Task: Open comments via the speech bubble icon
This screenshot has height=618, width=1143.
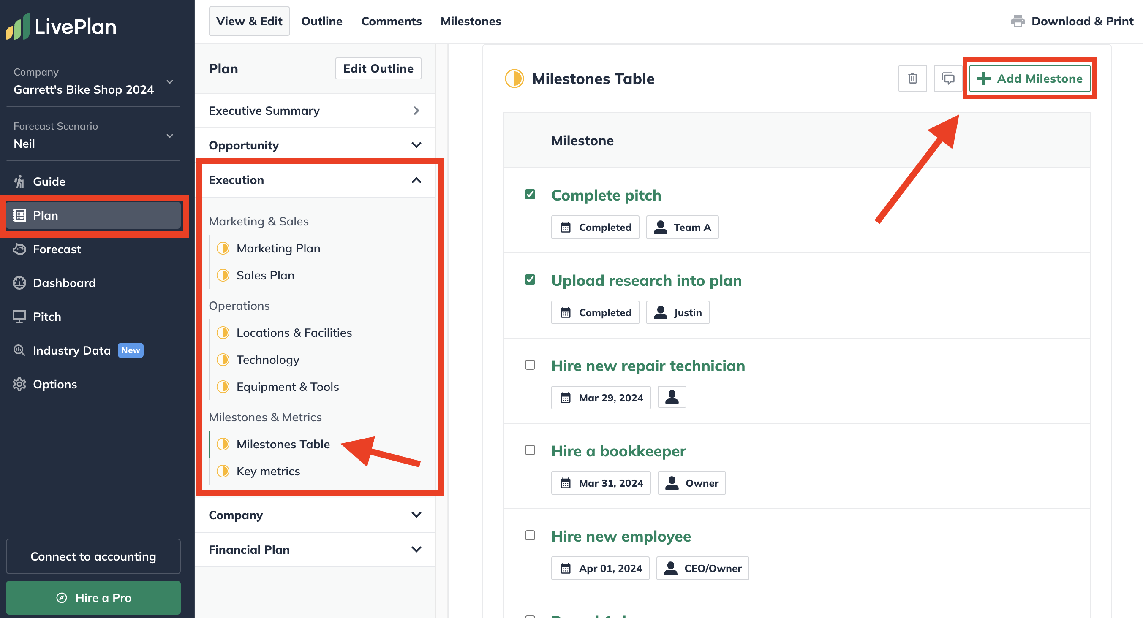Action: [948, 79]
